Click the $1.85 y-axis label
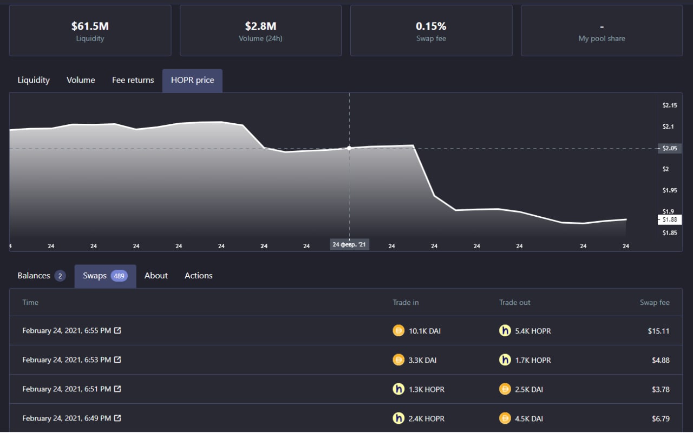Viewport: 693px width, 433px height. (670, 232)
